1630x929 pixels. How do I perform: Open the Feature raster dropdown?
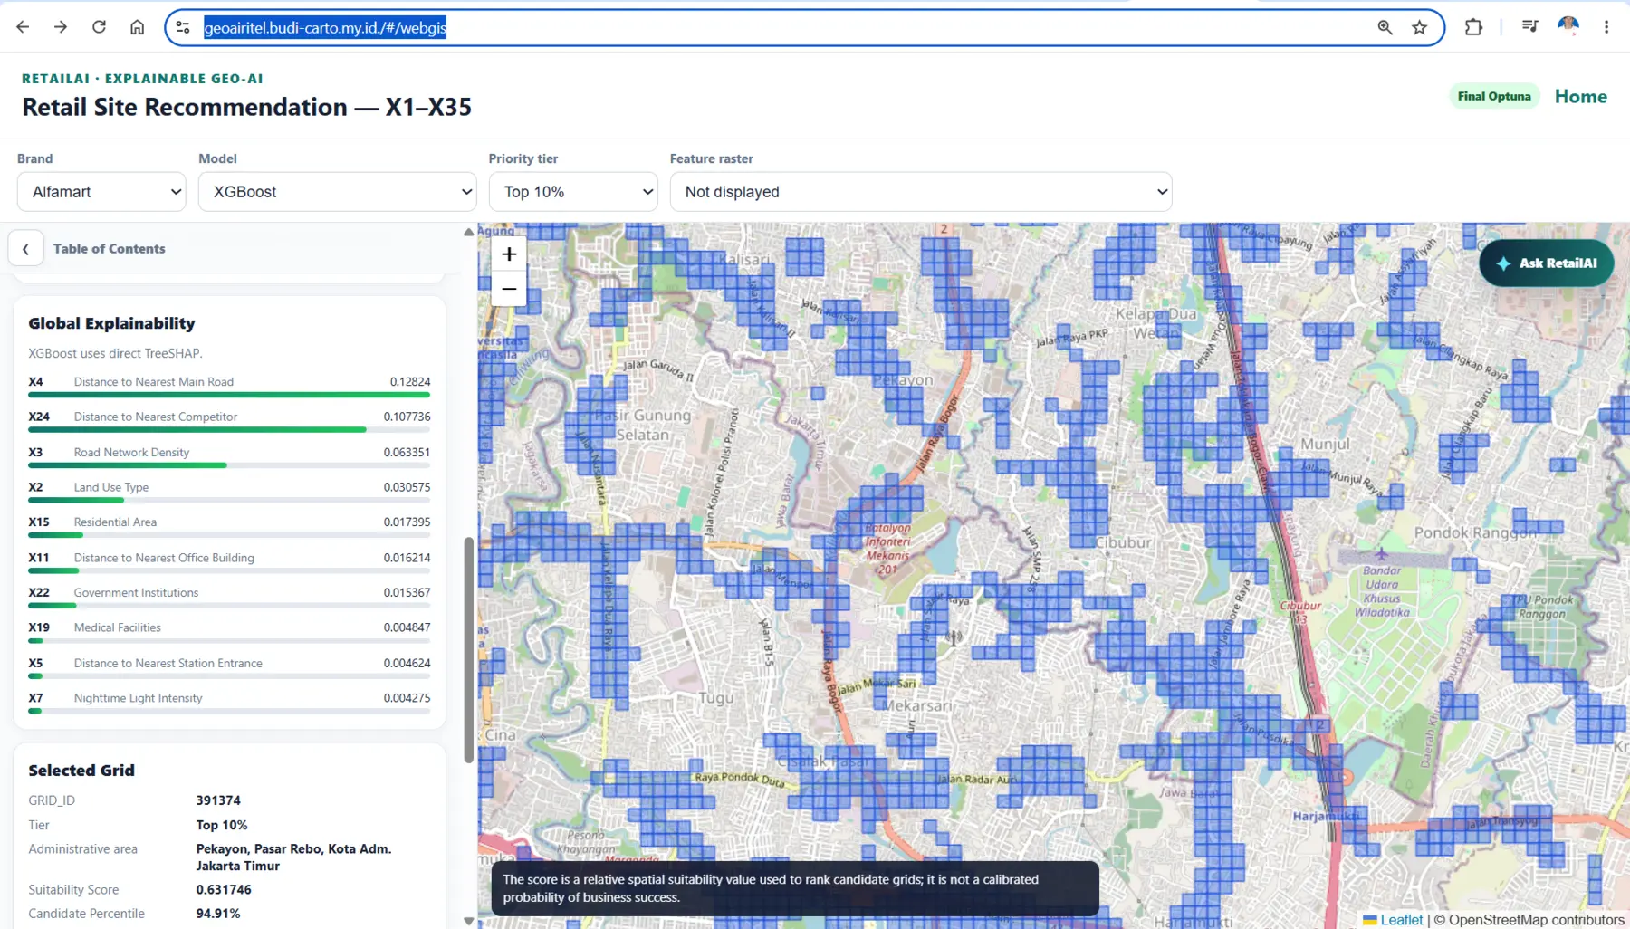(x=921, y=192)
